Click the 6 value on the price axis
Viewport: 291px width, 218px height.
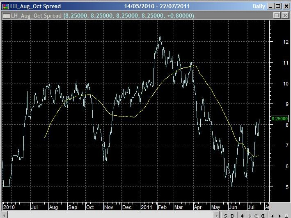[287, 166]
